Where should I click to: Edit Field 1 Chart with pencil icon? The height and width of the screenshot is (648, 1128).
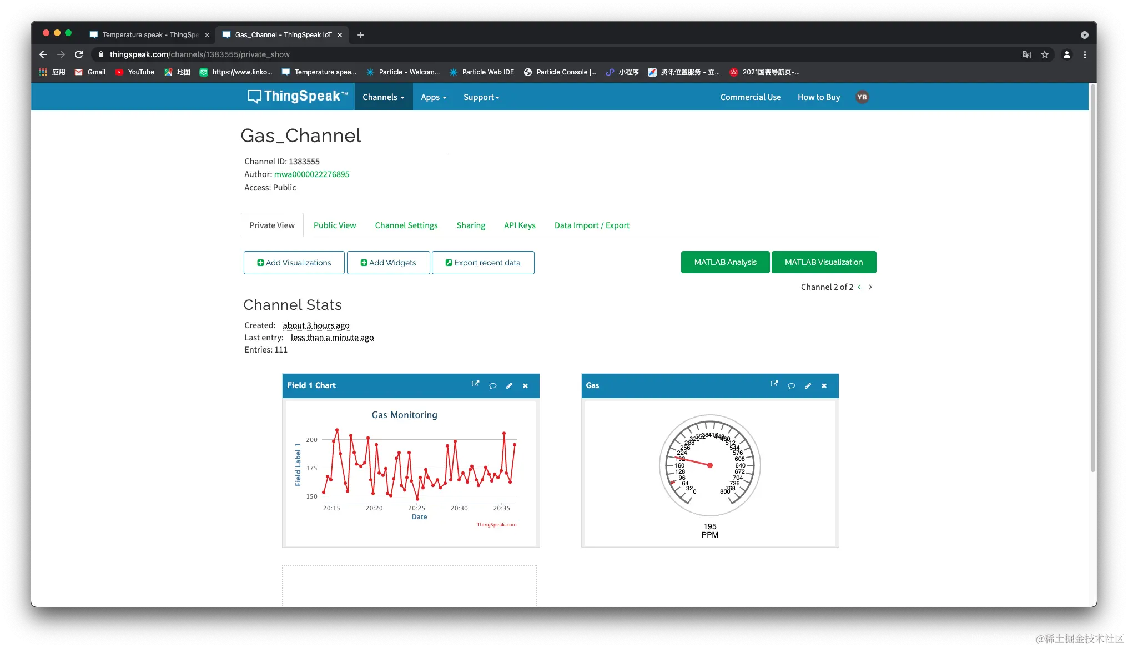(509, 386)
